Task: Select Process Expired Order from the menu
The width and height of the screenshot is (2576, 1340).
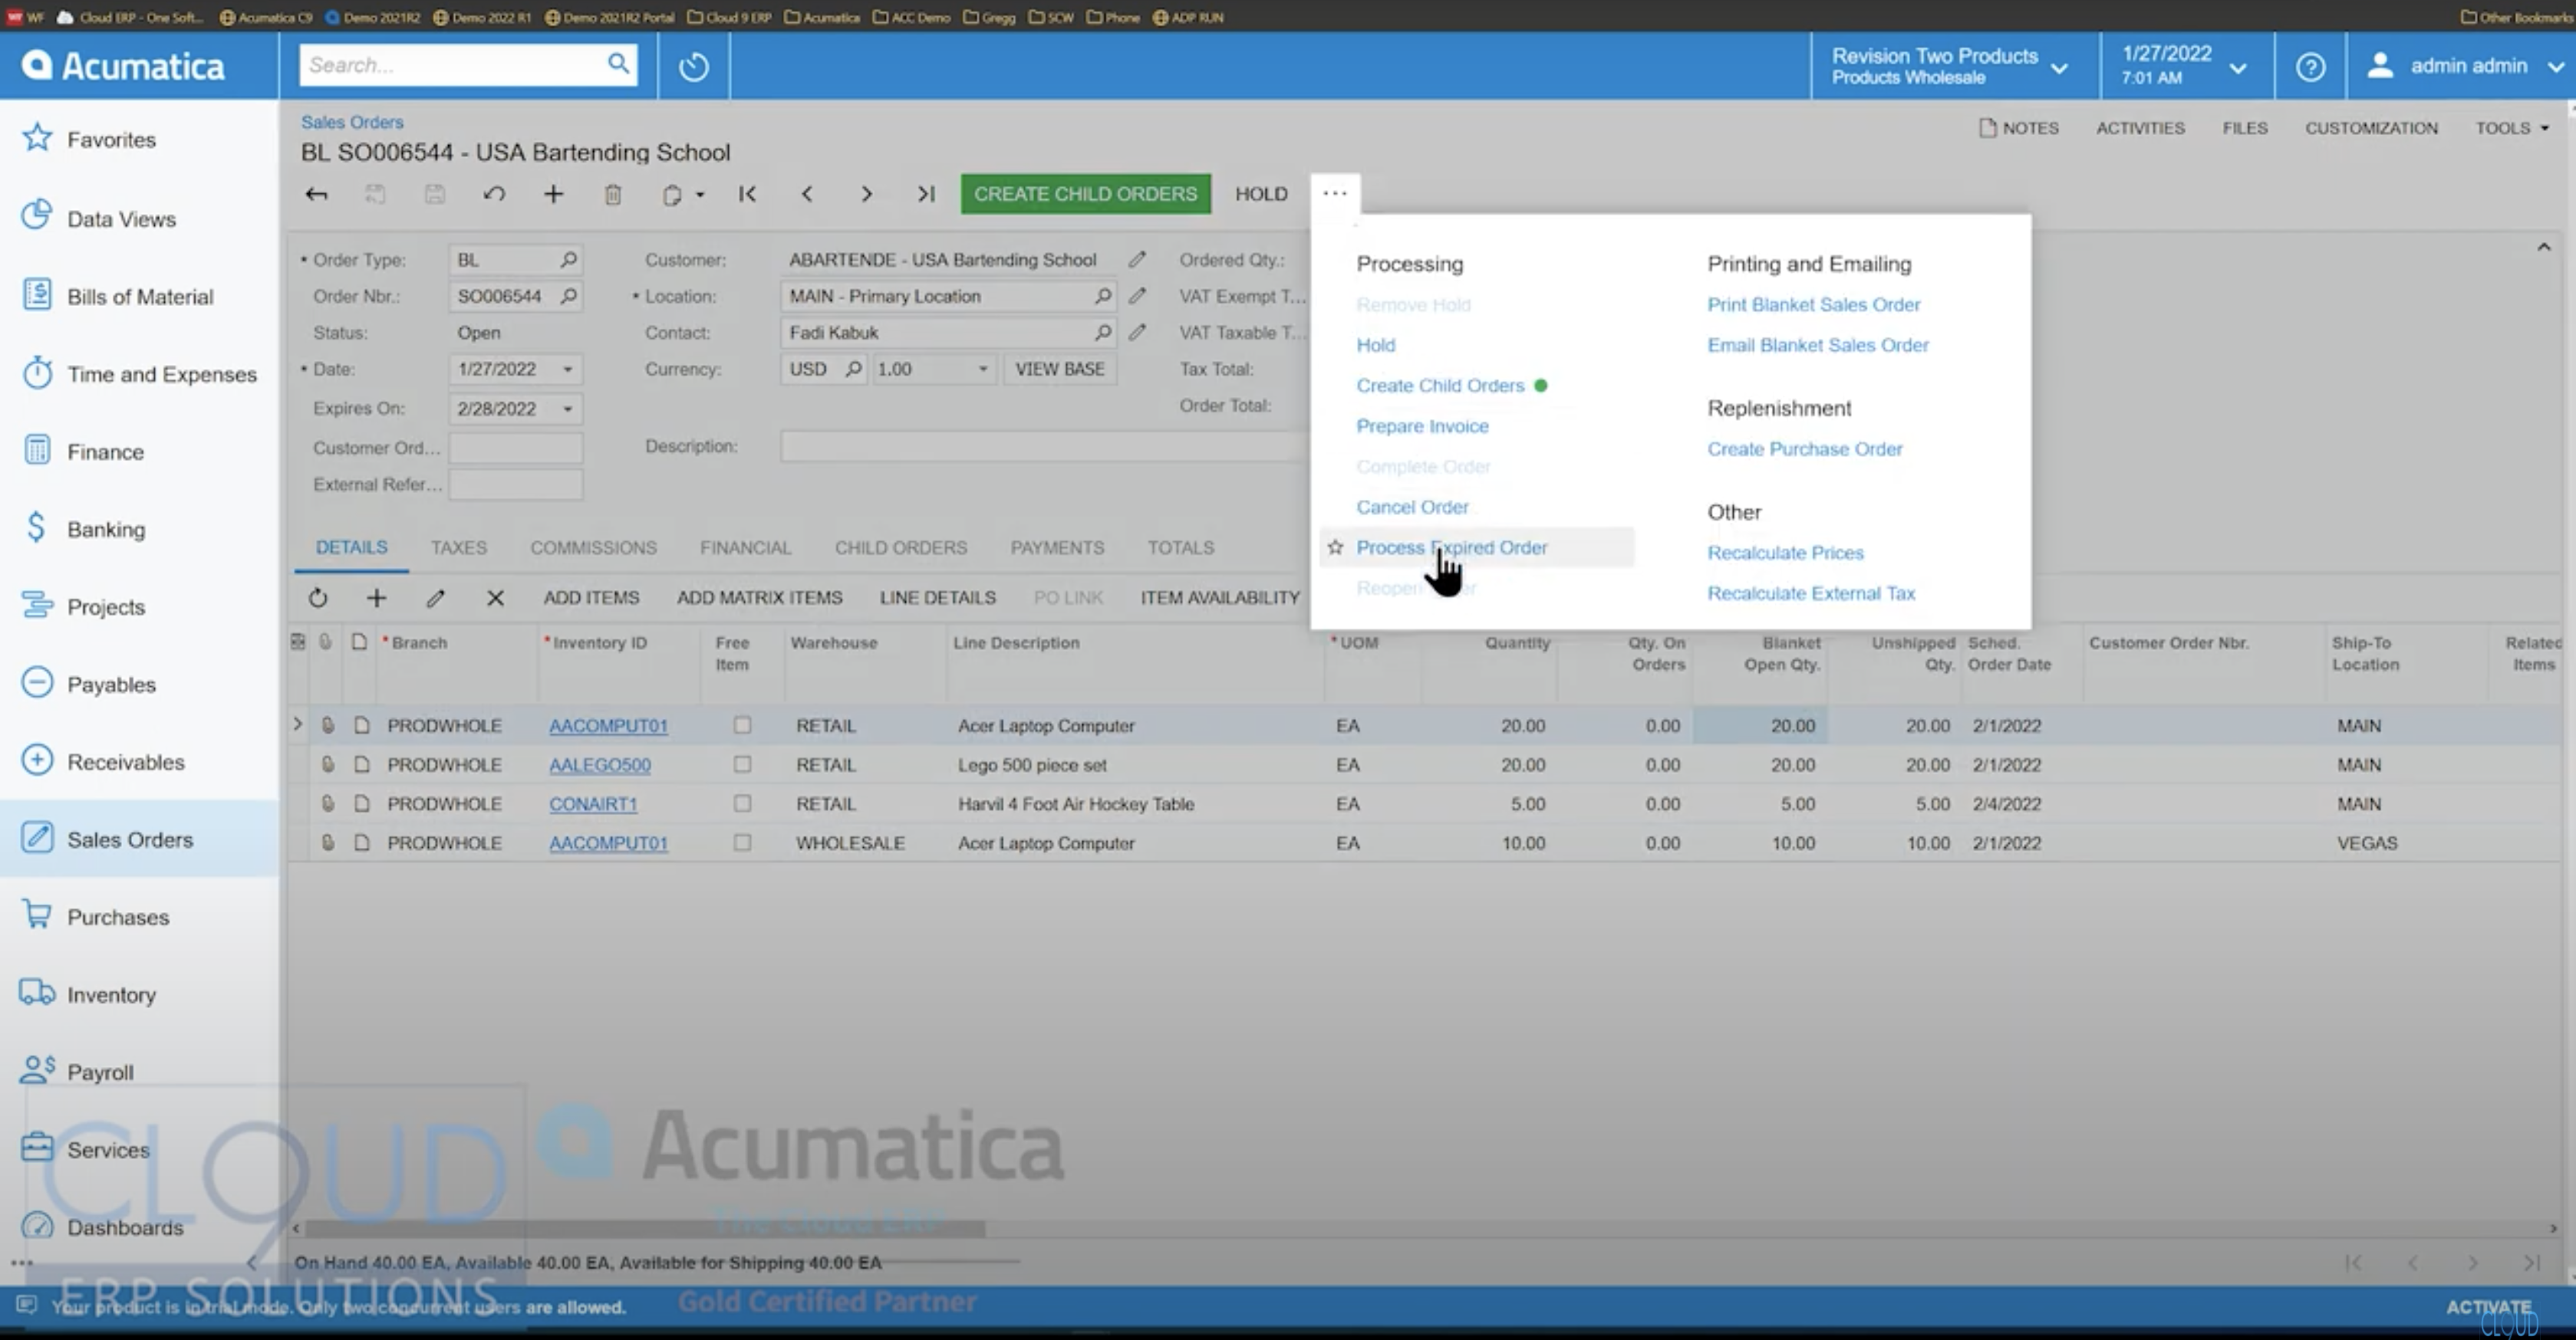Action: [x=1451, y=547]
